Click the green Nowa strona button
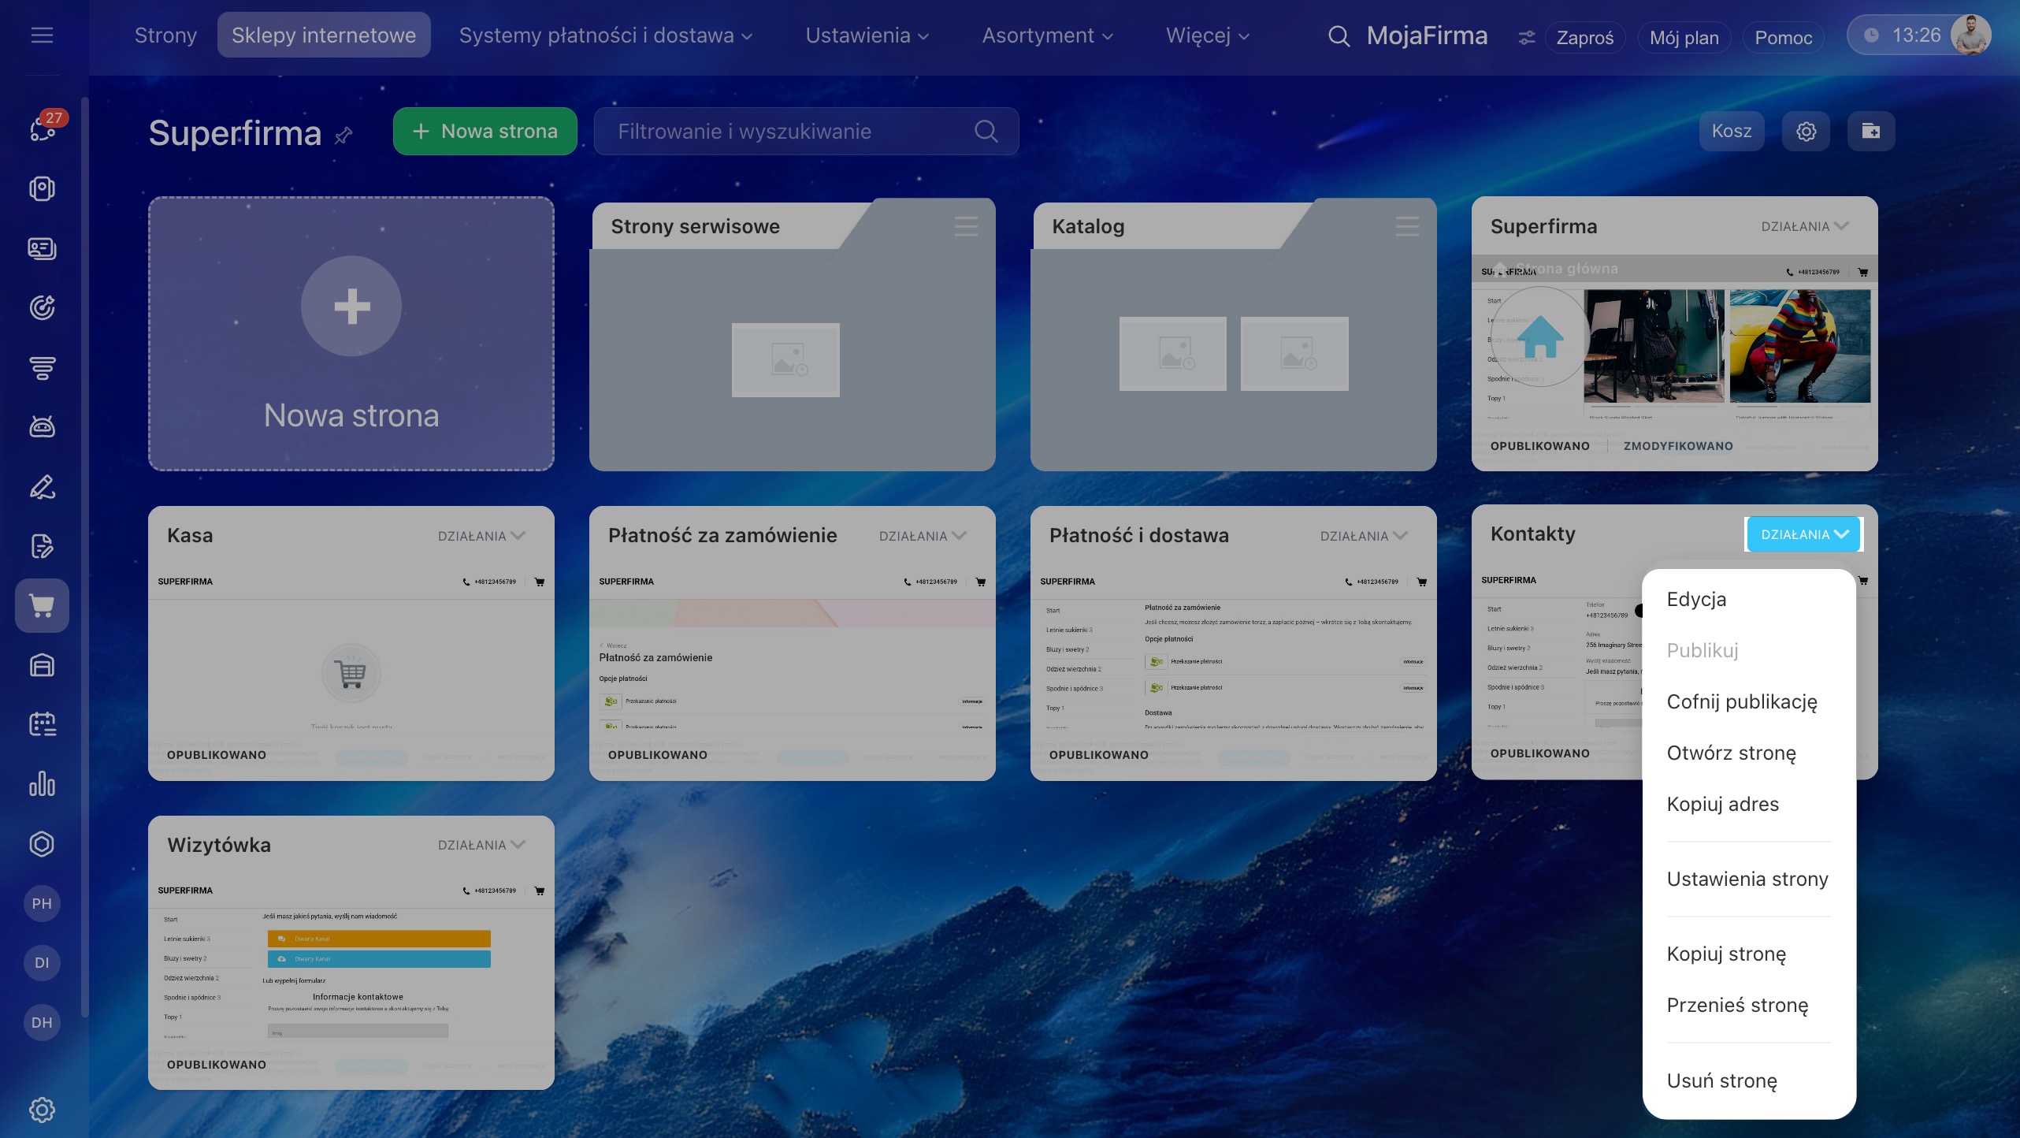Image resolution: width=2020 pixels, height=1138 pixels. point(485,131)
